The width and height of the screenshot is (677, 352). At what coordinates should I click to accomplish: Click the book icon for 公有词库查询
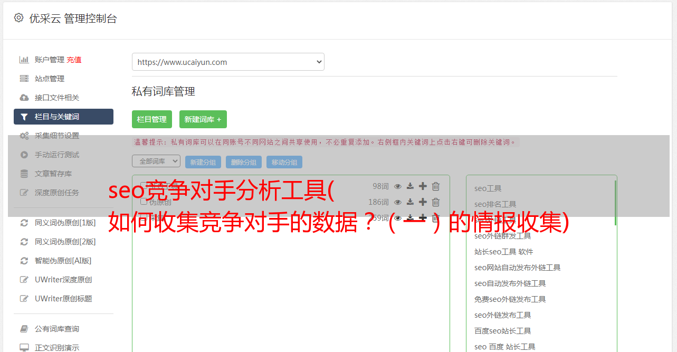pos(24,329)
